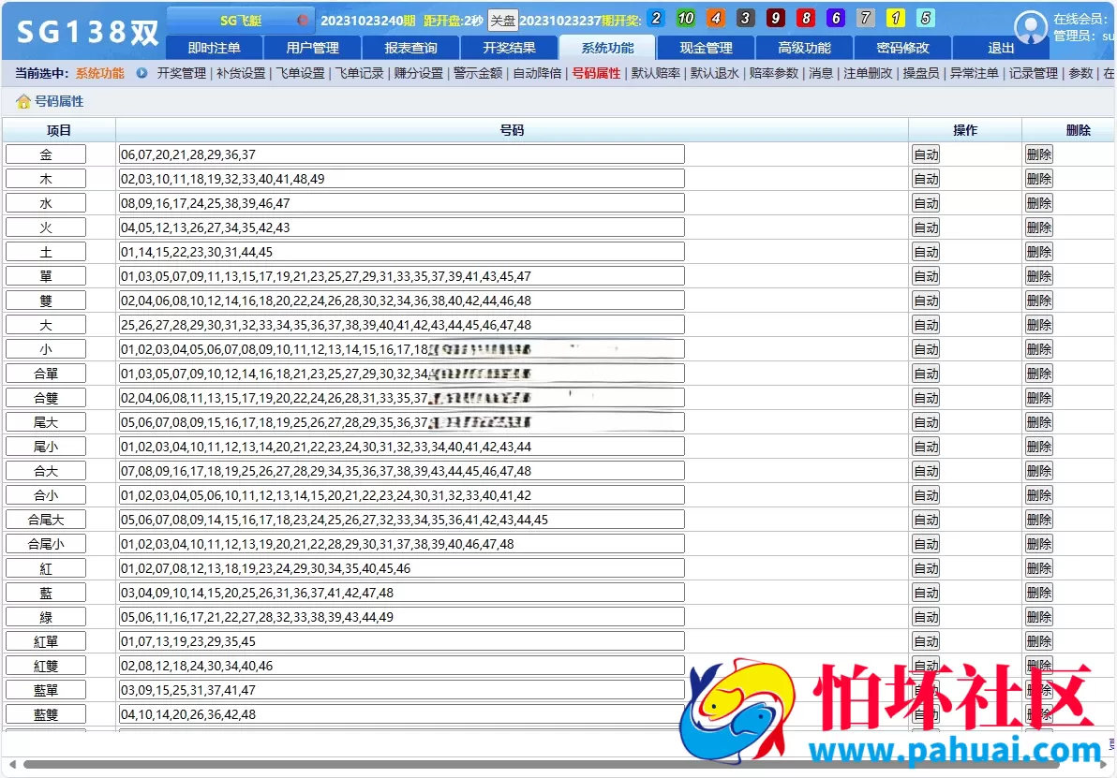Open the 警示金额 submenu link
1117x778 pixels.
tap(478, 73)
